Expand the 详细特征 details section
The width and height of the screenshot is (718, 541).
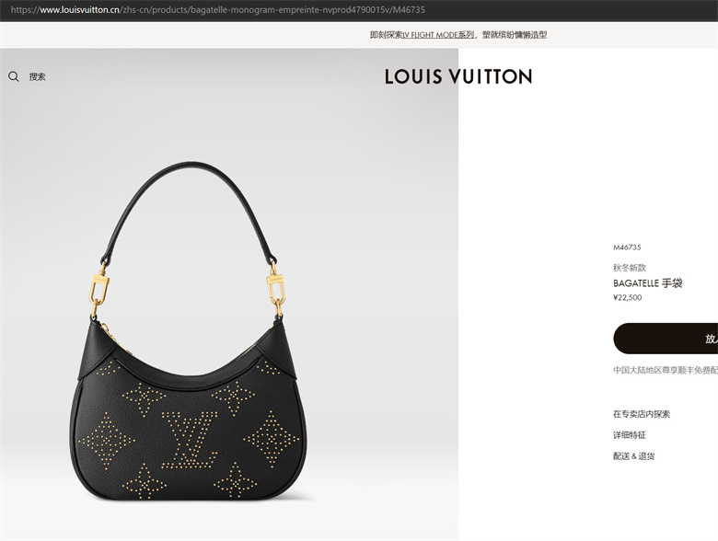coord(629,435)
